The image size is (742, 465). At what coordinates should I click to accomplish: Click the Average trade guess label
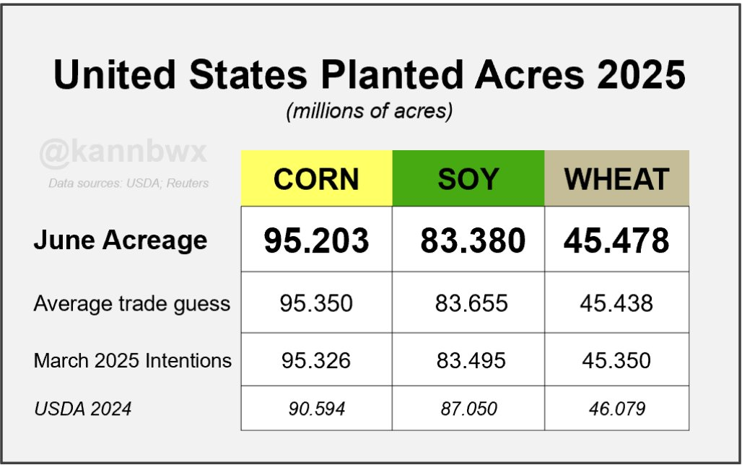(x=131, y=303)
